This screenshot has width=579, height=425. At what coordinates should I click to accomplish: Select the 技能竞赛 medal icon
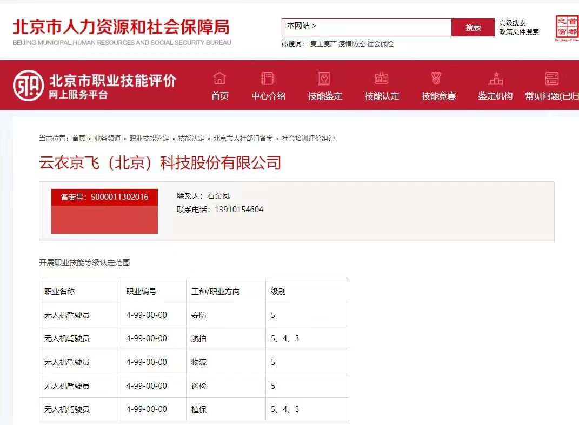(438, 79)
